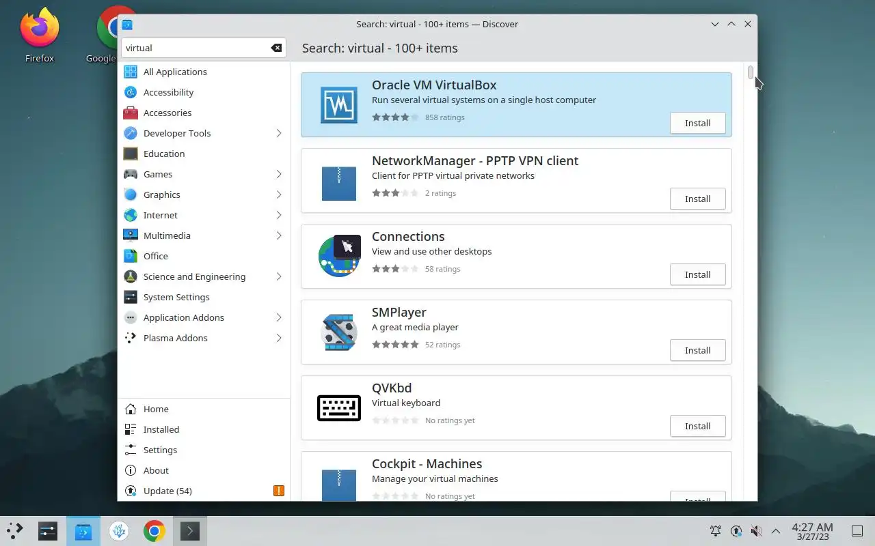875x546 pixels.
Task: Click the Accessibility category icon
Action: 131,92
